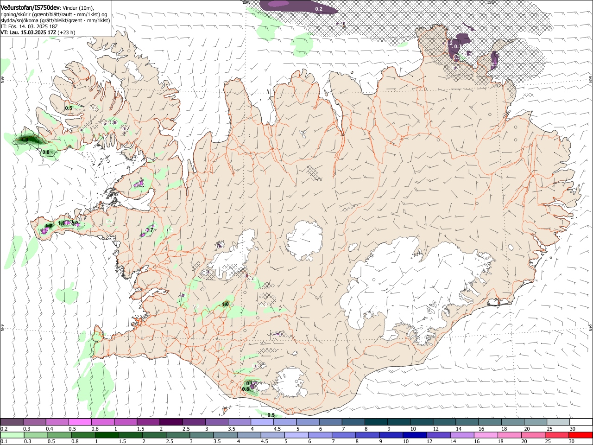Click the 0.5 value label off the south coast
The image size is (593, 445).
click(271, 415)
